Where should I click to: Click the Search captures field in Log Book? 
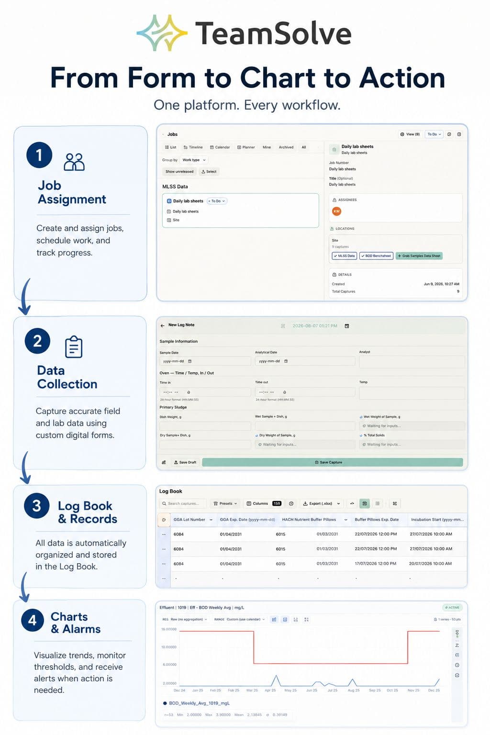[182, 503]
